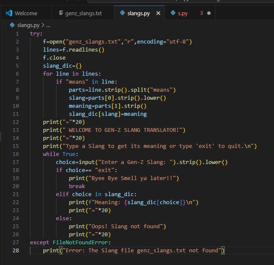Click the Python icon in the breadcrumb
The height and width of the screenshot is (265, 274).
point(12,25)
